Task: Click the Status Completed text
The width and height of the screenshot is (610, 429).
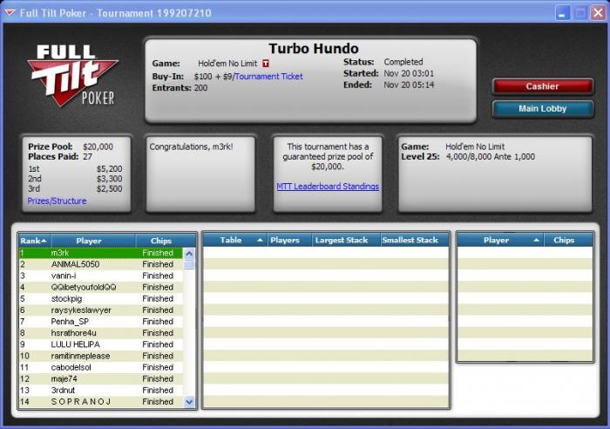Action: pyautogui.click(x=383, y=62)
